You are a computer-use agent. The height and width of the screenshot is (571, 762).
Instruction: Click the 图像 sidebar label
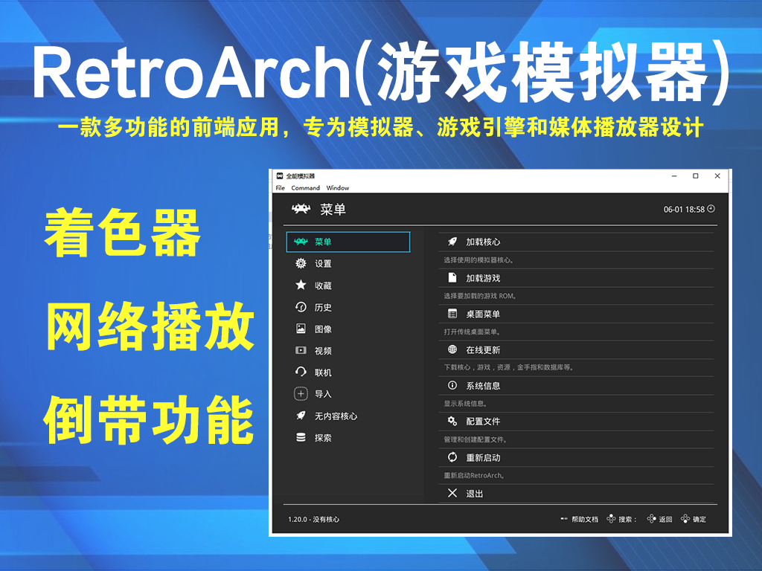coord(323,329)
